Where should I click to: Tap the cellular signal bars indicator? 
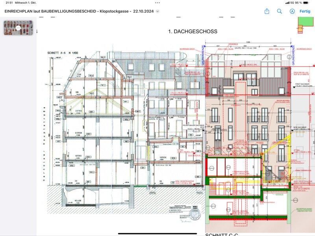click(283, 3)
